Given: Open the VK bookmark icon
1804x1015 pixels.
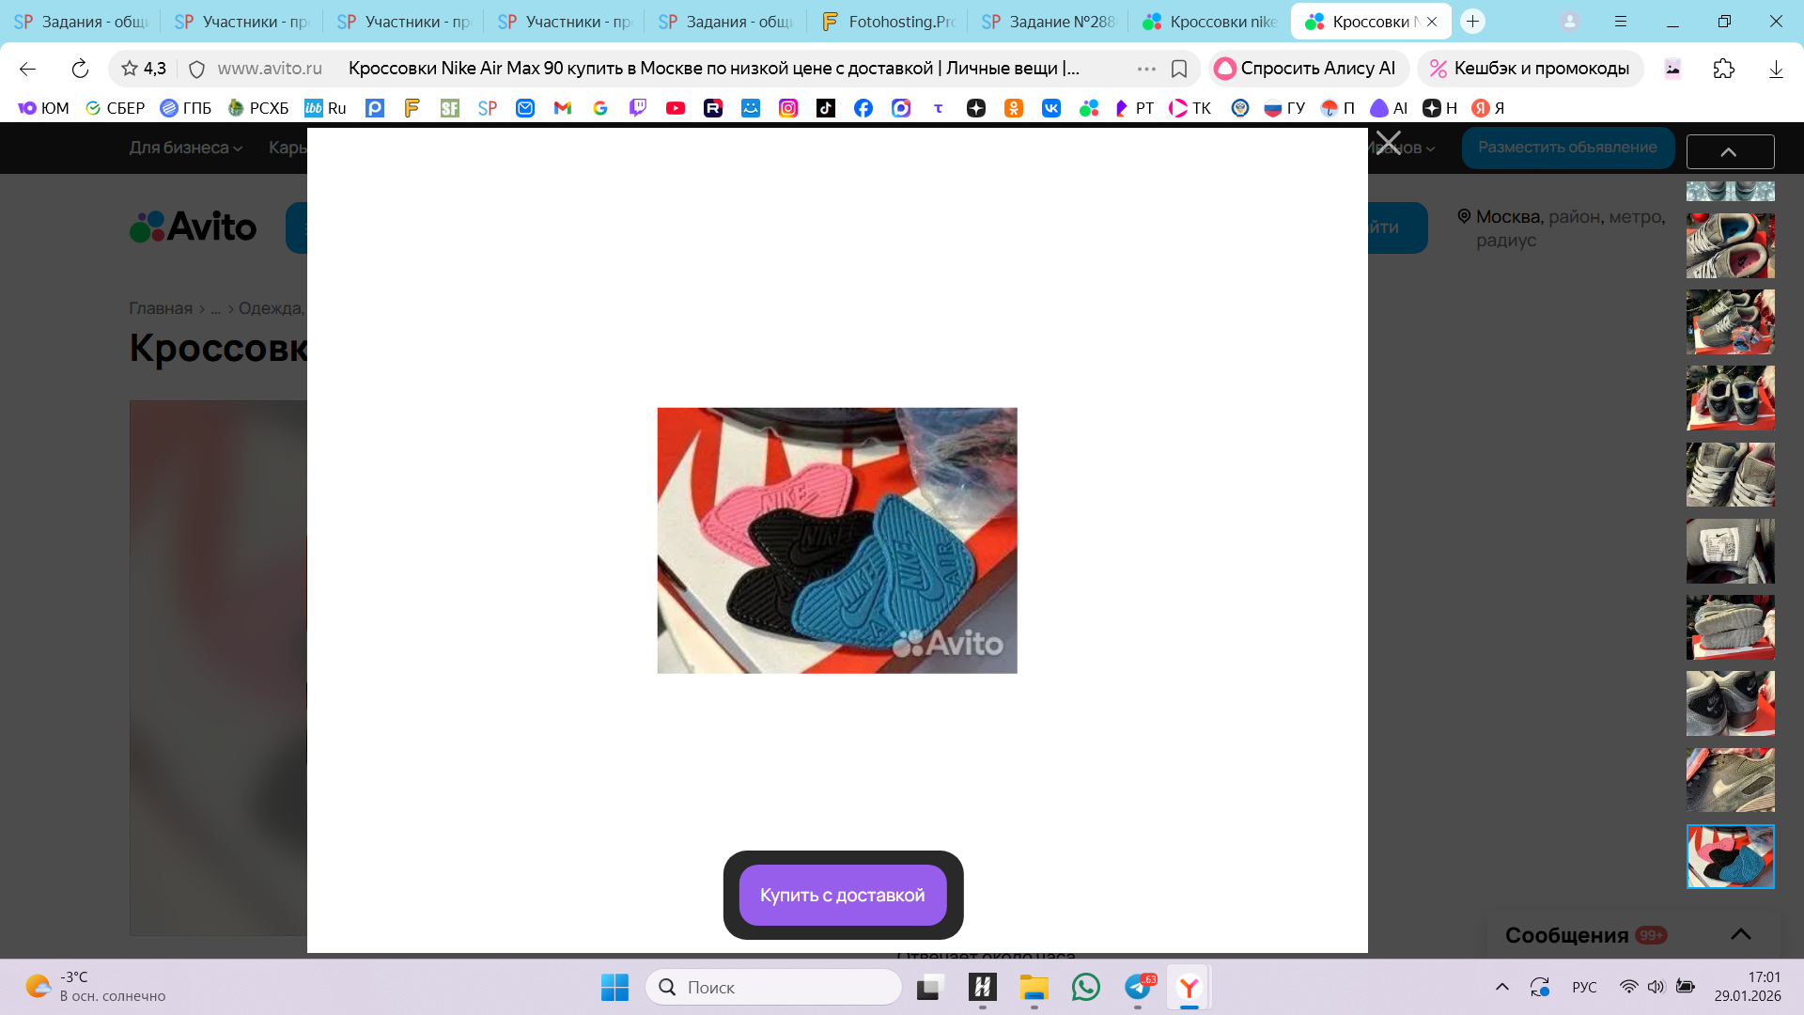Looking at the screenshot, I should tap(1050, 108).
